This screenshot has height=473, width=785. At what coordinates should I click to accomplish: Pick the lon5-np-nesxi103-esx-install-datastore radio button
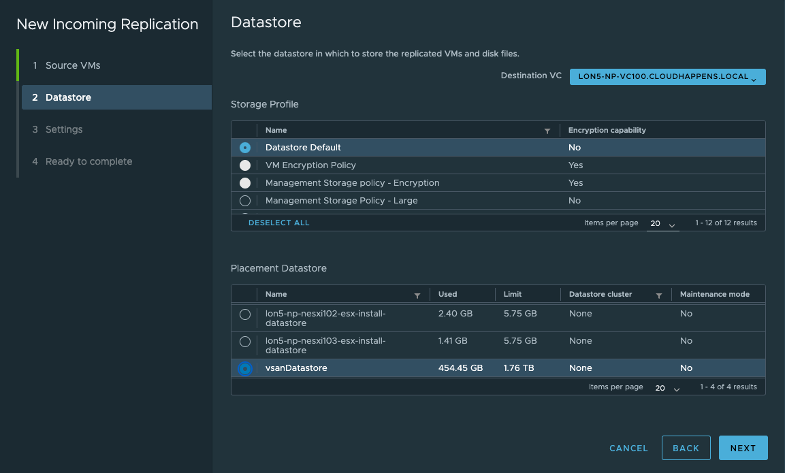(x=245, y=342)
